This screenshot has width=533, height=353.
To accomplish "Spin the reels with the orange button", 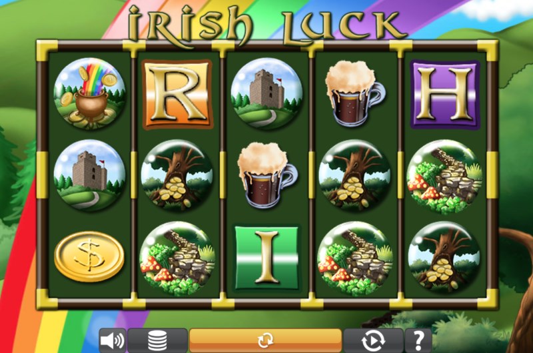I will [x=265, y=340].
